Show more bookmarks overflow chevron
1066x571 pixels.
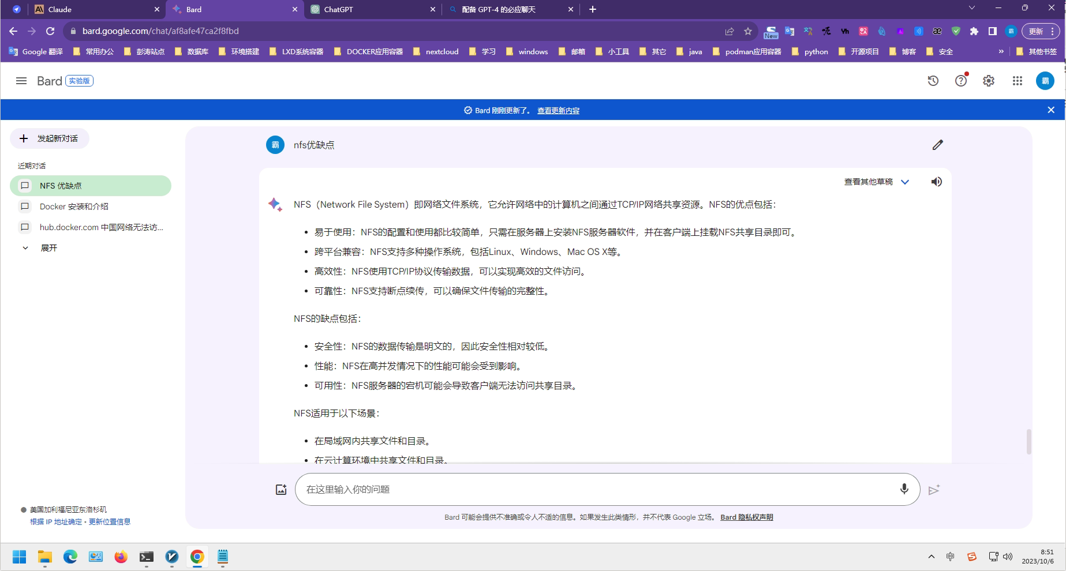pyautogui.click(x=1001, y=51)
